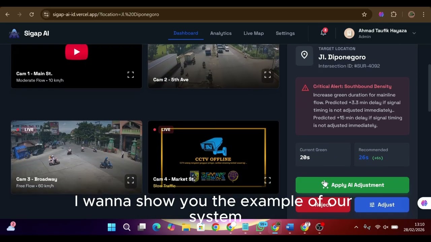Click the Recommended 26s value
The width and height of the screenshot is (431, 242).
pos(364,157)
